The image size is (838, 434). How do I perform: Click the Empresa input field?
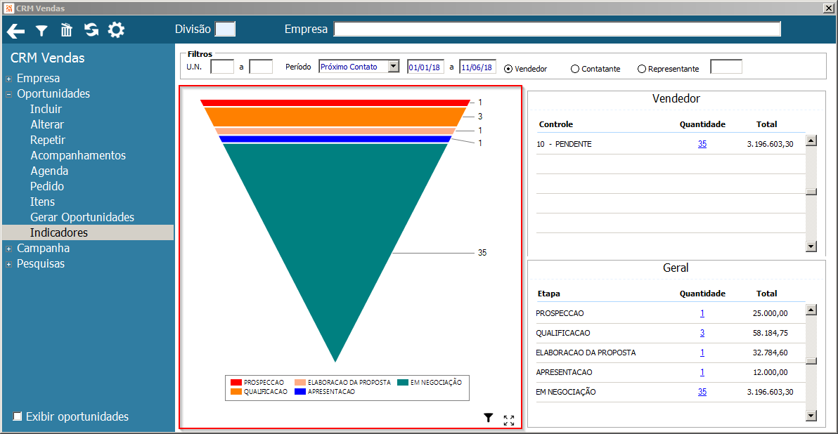(x=557, y=29)
